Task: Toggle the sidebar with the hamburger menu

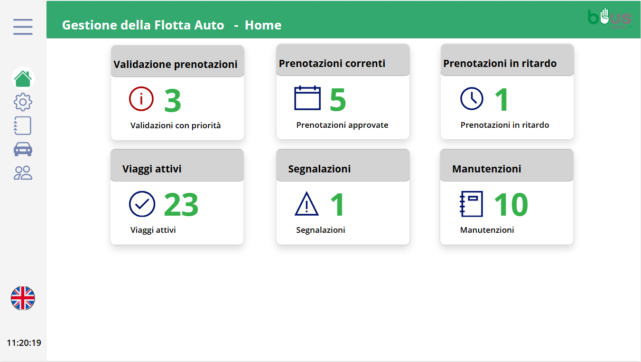Action: tap(22, 27)
